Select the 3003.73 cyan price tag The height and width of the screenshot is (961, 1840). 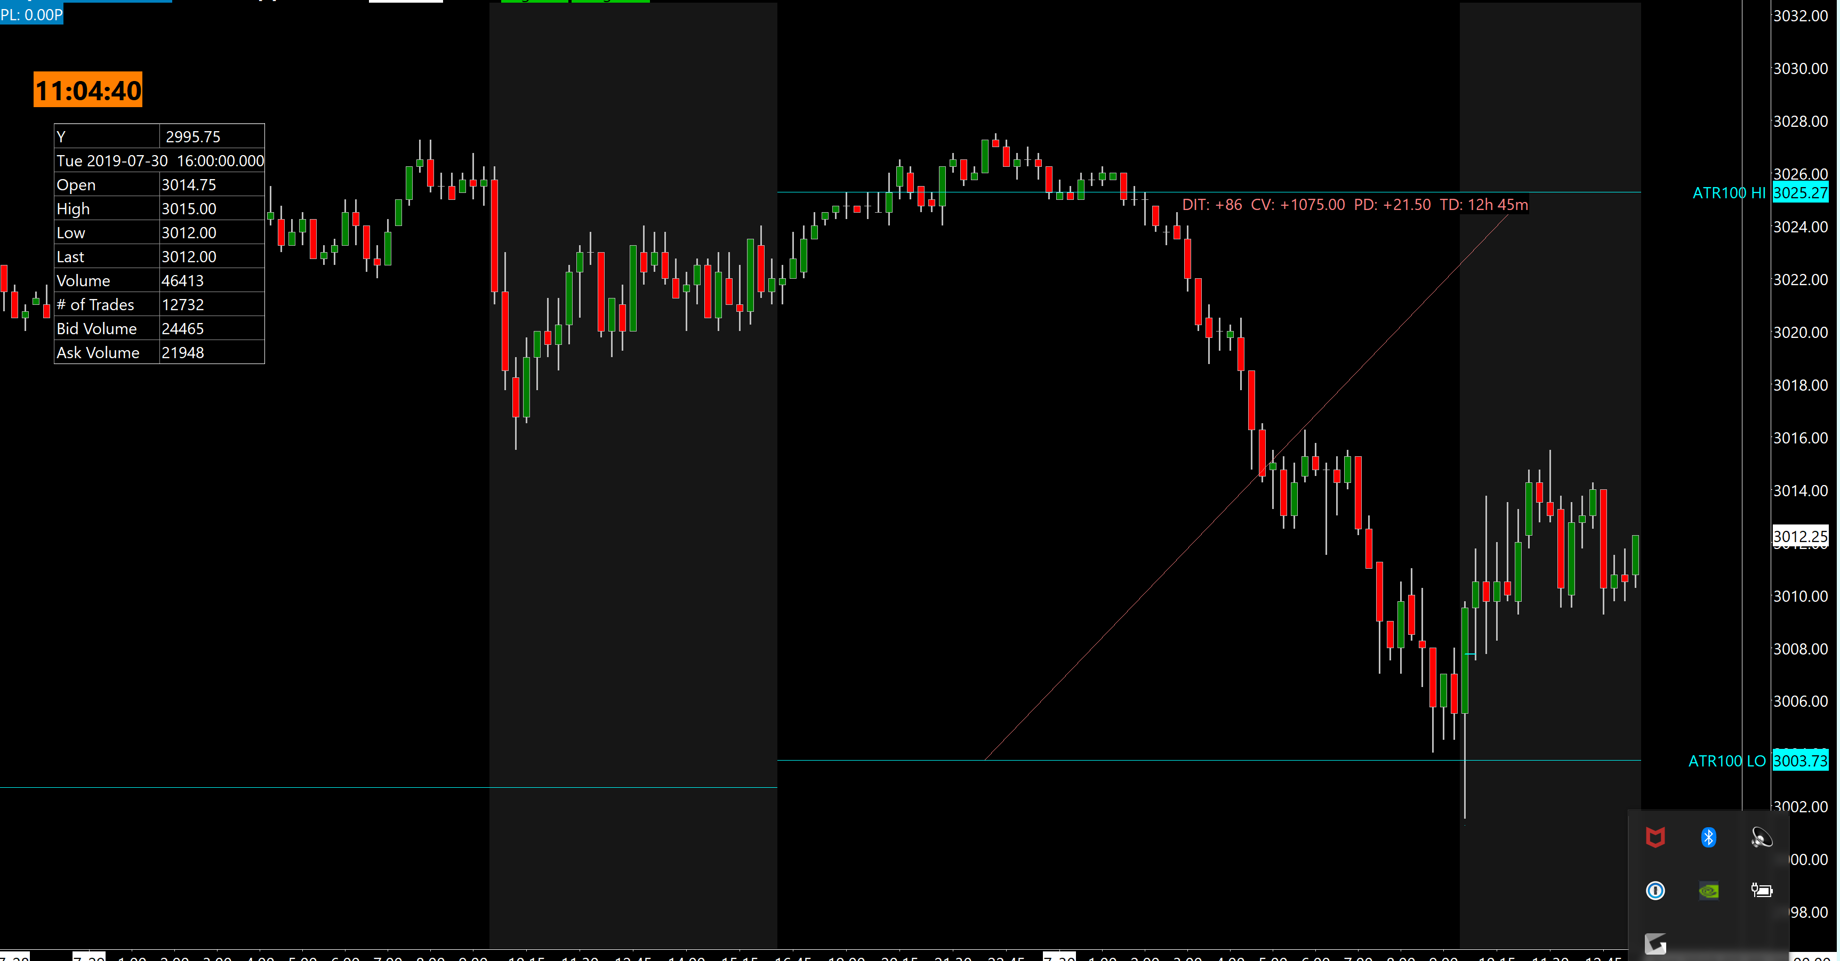[1800, 761]
